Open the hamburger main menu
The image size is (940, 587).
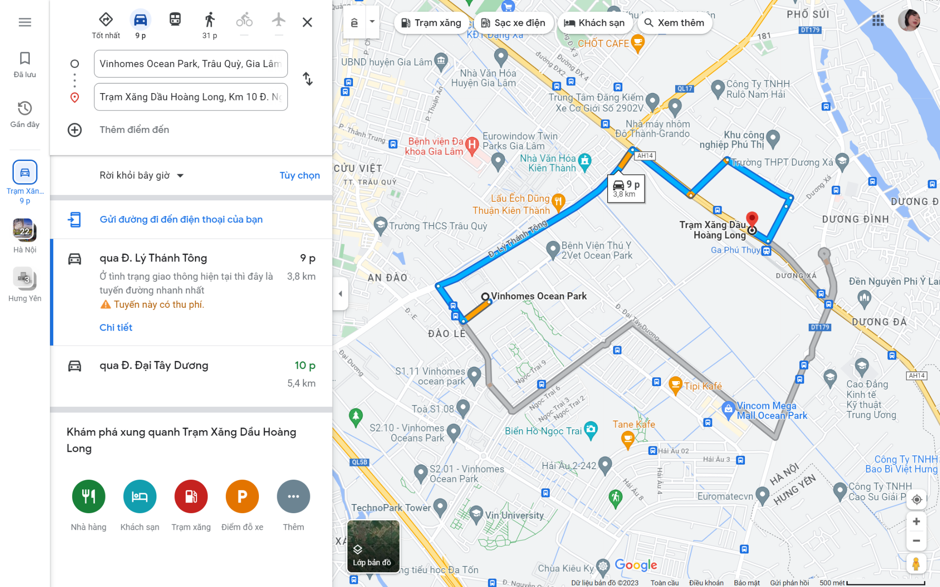pos(25,22)
